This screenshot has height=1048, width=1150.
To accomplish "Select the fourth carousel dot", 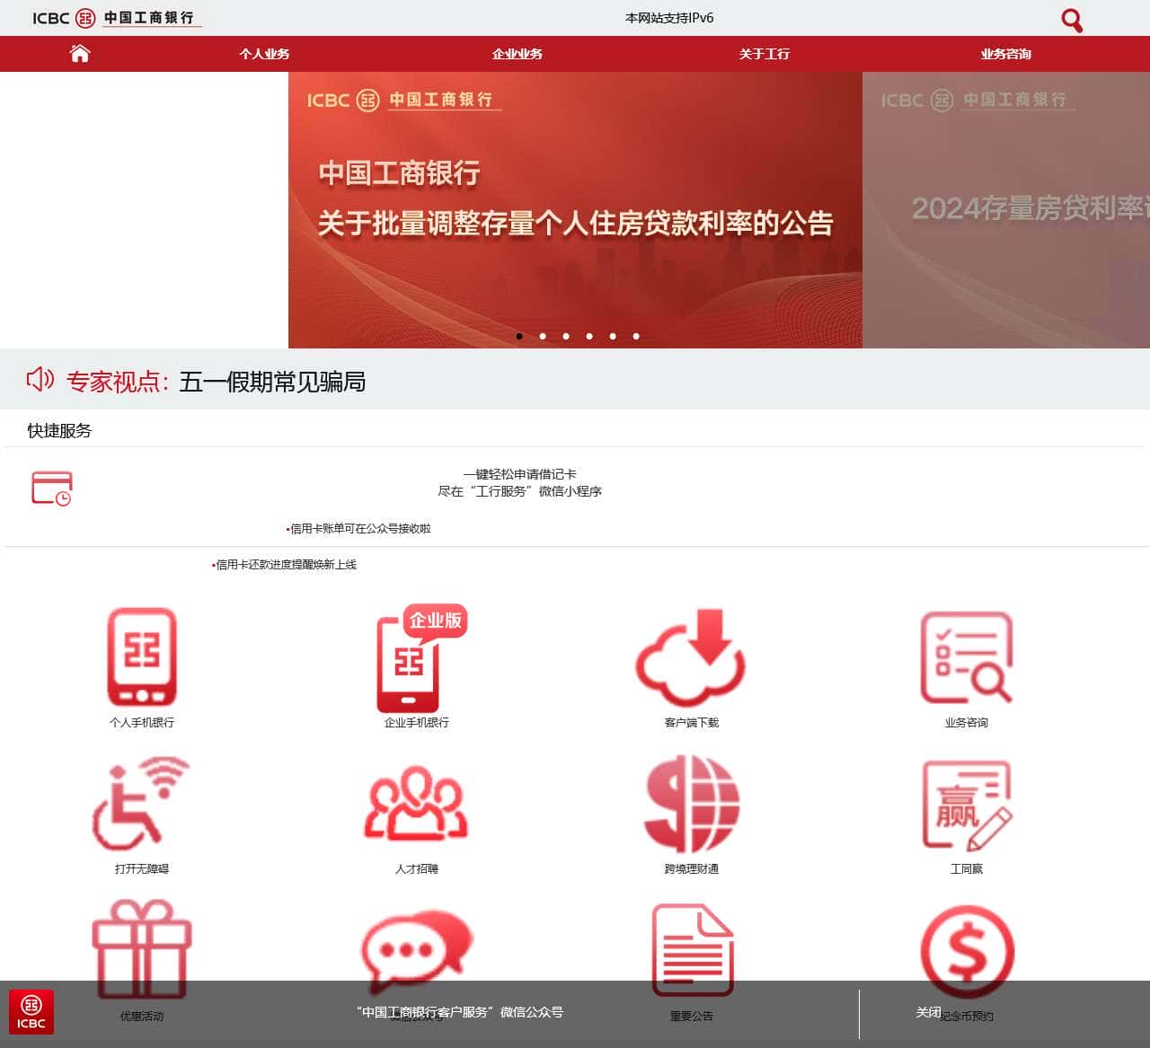I will coord(589,336).
